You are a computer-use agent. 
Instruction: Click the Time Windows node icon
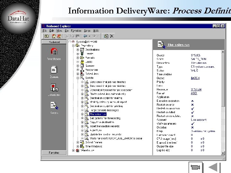click(82, 146)
